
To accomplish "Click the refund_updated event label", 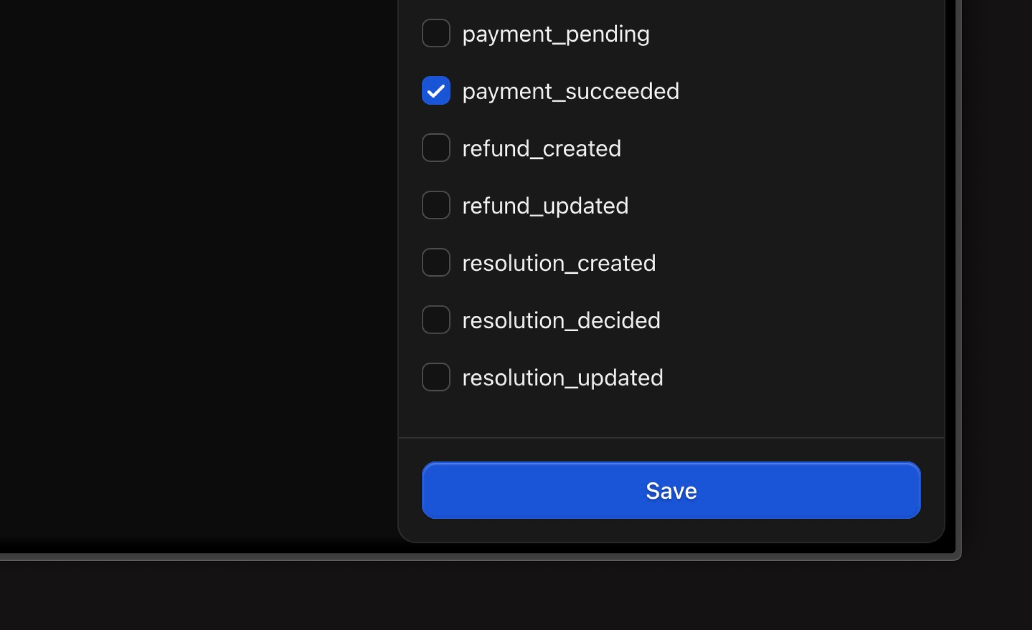I will [545, 206].
